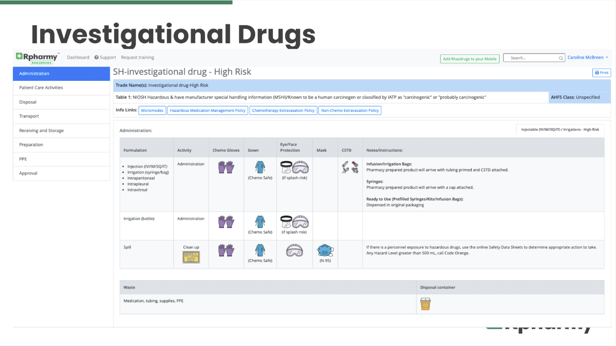Select Disposal in the left sidebar

(62, 102)
